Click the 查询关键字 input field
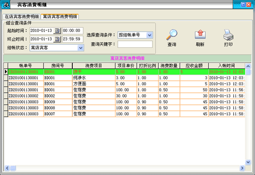The height and width of the screenshot is (175, 255). point(135,44)
